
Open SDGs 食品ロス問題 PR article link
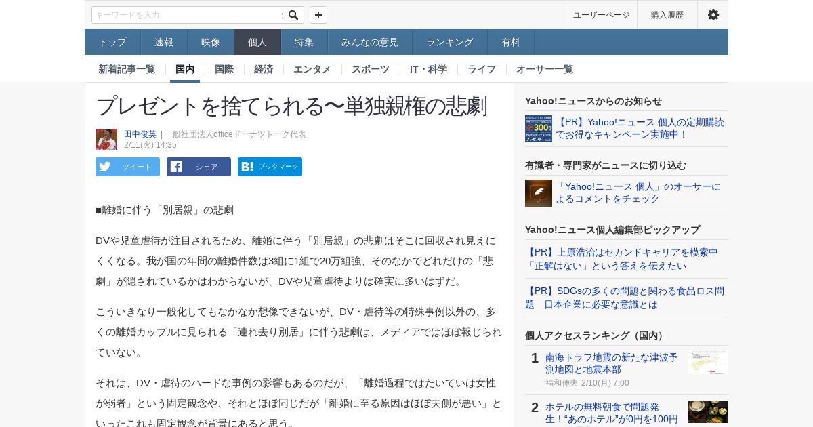[x=625, y=298]
